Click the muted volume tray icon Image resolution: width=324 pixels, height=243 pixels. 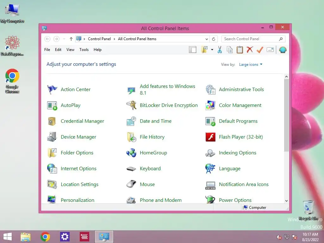tap(279, 237)
